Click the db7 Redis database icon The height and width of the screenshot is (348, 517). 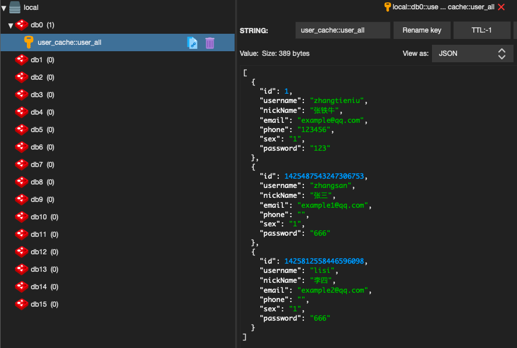click(x=22, y=165)
